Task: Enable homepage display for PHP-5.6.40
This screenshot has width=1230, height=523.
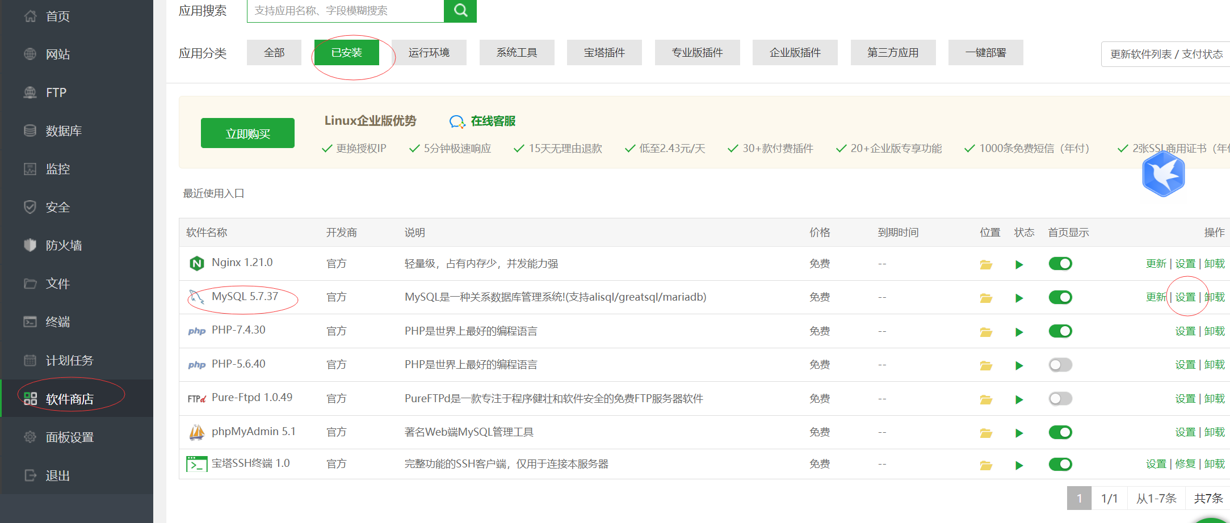Action: tap(1060, 365)
